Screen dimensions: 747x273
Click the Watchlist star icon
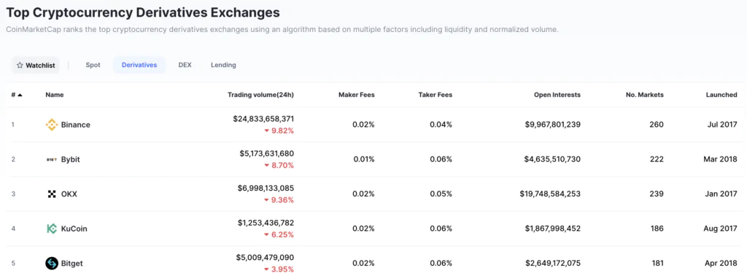click(20, 66)
